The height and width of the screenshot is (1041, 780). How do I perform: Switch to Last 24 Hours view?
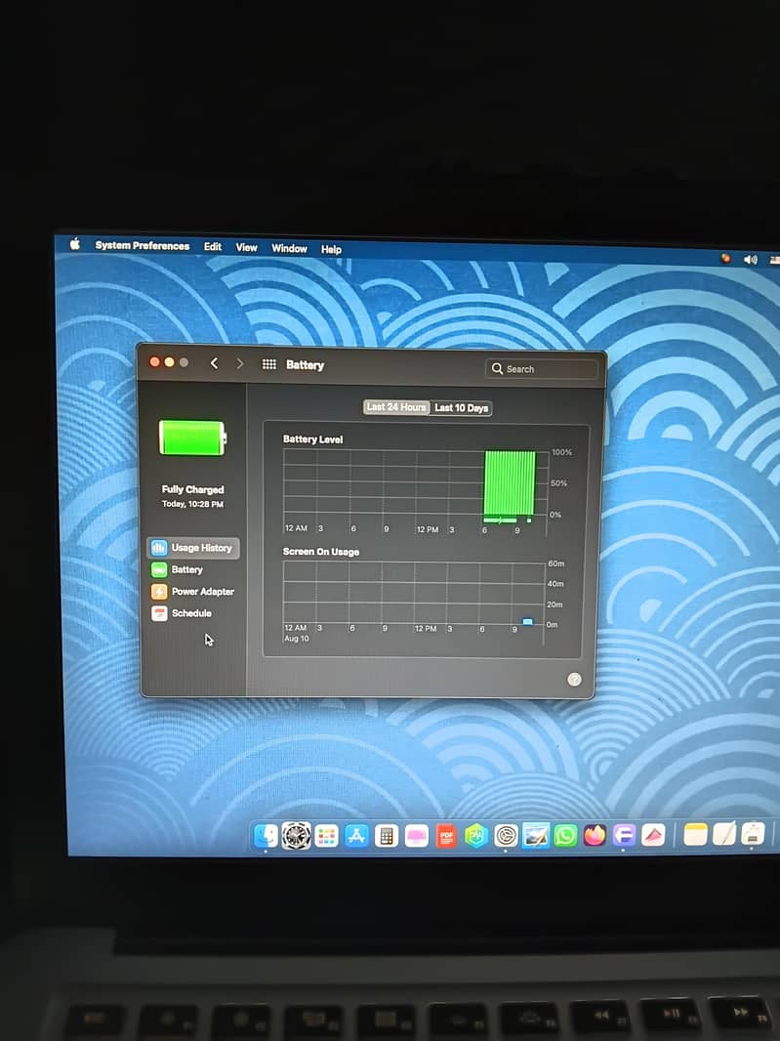click(x=396, y=407)
